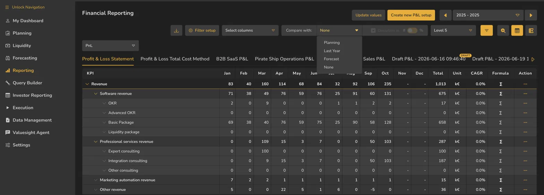Go to next year with right arrow
The image size is (544, 195).
(x=531, y=15)
